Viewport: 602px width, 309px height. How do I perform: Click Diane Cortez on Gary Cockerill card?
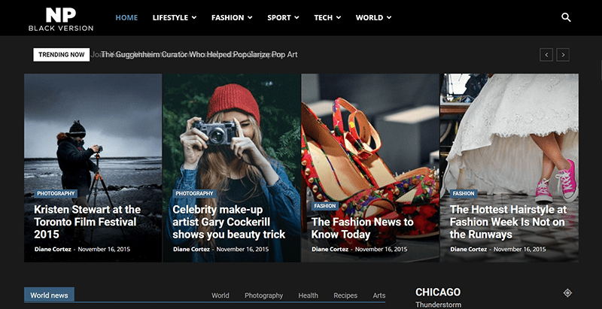(x=191, y=249)
